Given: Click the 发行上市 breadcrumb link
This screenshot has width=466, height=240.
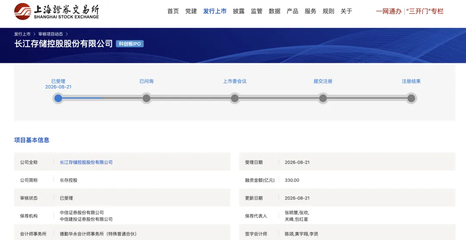Looking at the screenshot, I should (22, 34).
